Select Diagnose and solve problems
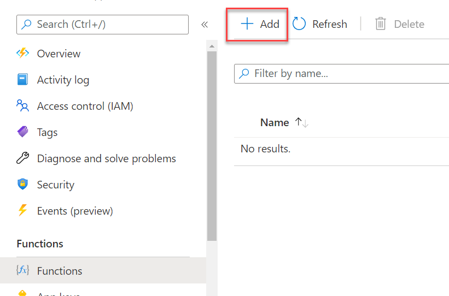Screen dimensions: 449x296 pyautogui.click(x=106, y=158)
